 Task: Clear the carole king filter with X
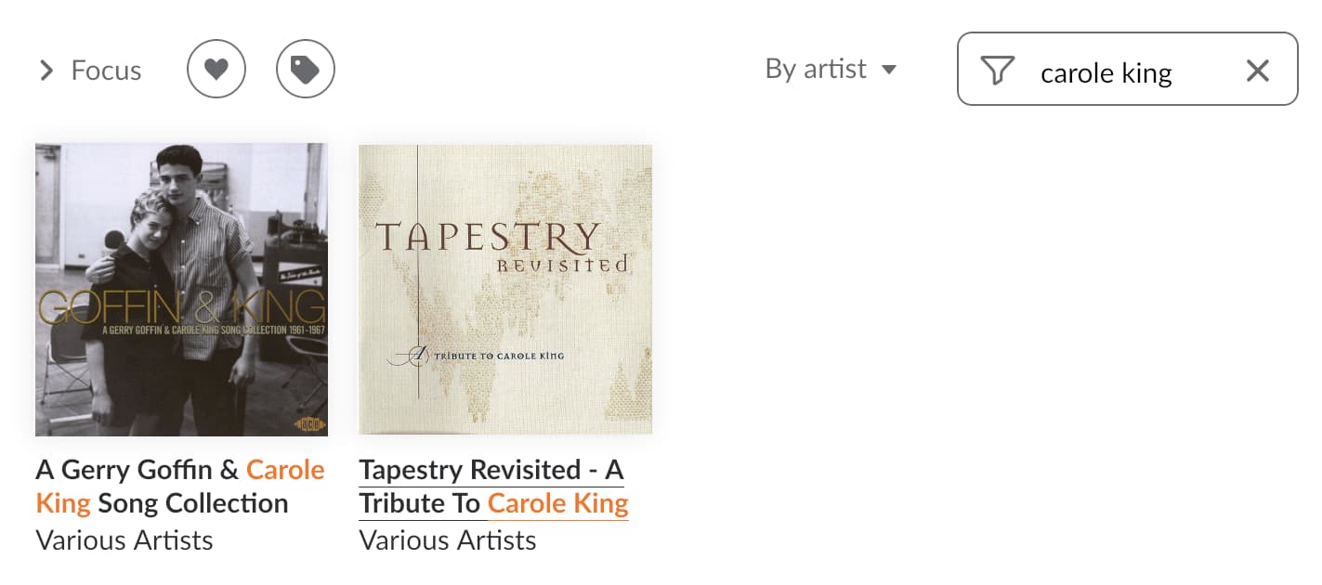point(1257,71)
